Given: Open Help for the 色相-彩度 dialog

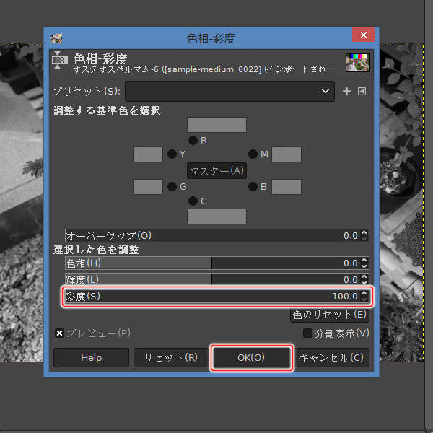Looking at the screenshot, I should coord(91,358).
